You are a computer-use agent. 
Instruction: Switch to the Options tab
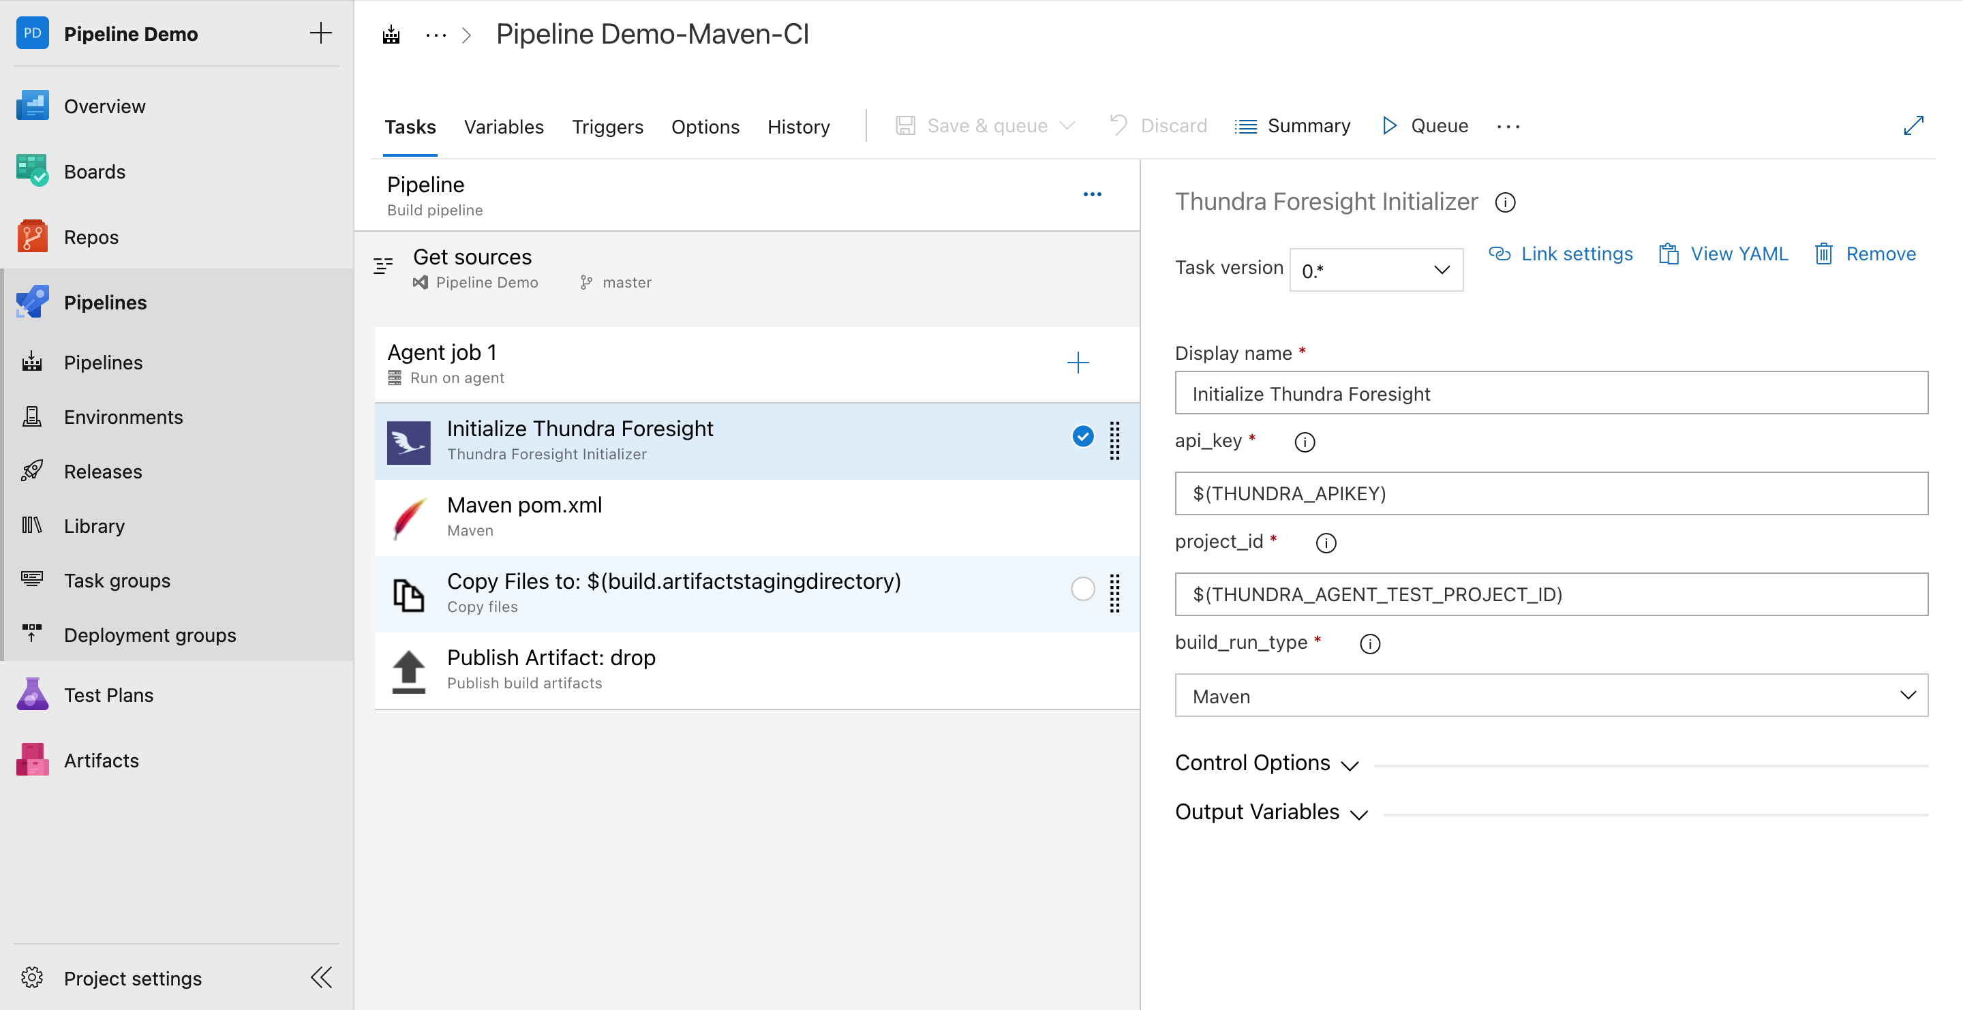tap(705, 127)
